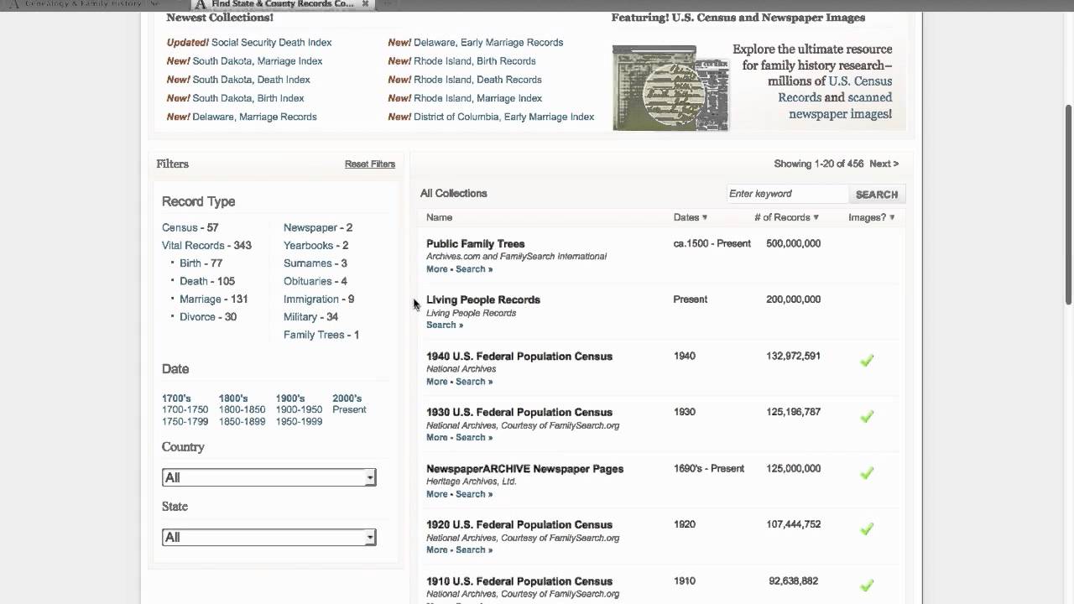Open 1910 U.S. Federal Population Census
This screenshot has height=604, width=1074.
pyautogui.click(x=519, y=581)
